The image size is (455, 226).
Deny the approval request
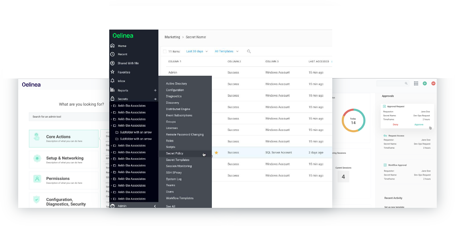(395, 125)
